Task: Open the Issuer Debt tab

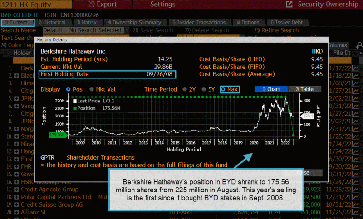Action: click(287, 23)
